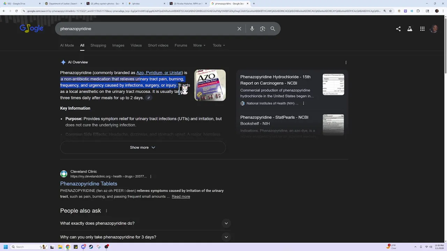The image size is (447, 251).
Task: Click the taskbar Search box
Action: [x=29, y=247]
